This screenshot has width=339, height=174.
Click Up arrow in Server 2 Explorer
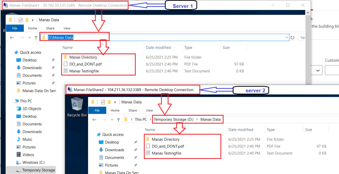click(x=118, y=119)
